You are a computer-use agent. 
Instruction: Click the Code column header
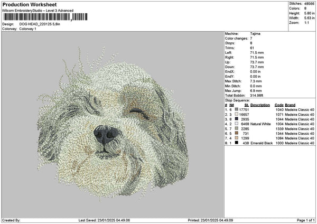(x=279, y=105)
